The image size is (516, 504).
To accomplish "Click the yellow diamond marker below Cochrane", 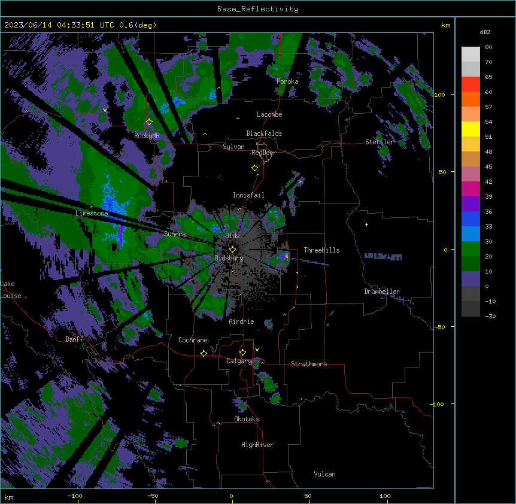I will coord(204,353).
